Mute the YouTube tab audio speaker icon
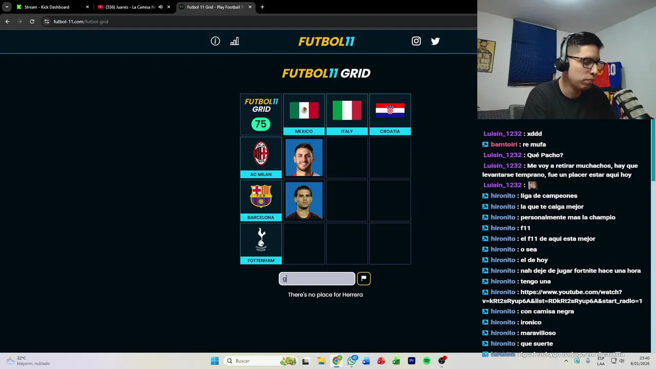This screenshot has height=369, width=656. click(x=160, y=7)
